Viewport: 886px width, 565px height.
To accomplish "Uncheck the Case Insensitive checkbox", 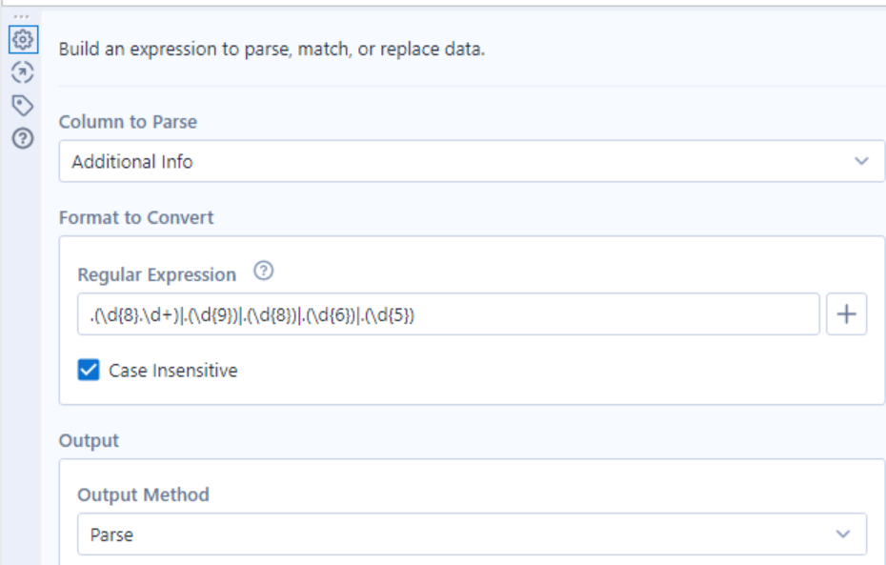I will coord(89,371).
